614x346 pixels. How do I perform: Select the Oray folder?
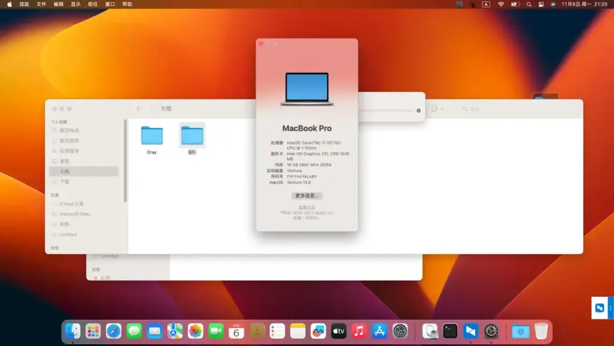tap(152, 140)
